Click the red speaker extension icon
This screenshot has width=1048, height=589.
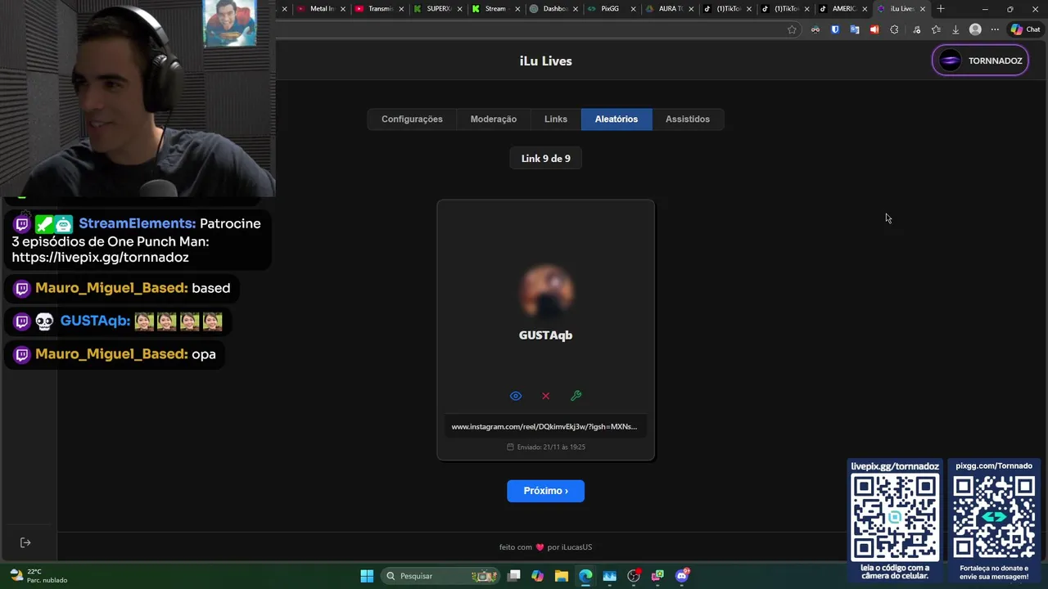[x=874, y=29]
